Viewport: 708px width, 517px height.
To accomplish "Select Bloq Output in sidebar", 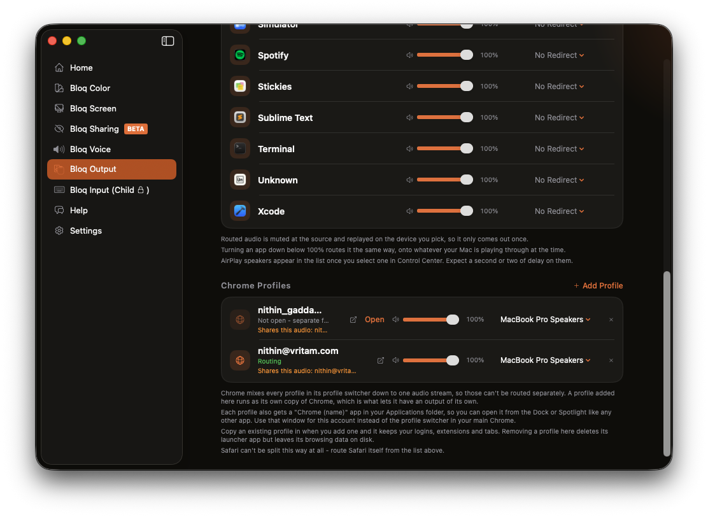I will click(111, 169).
